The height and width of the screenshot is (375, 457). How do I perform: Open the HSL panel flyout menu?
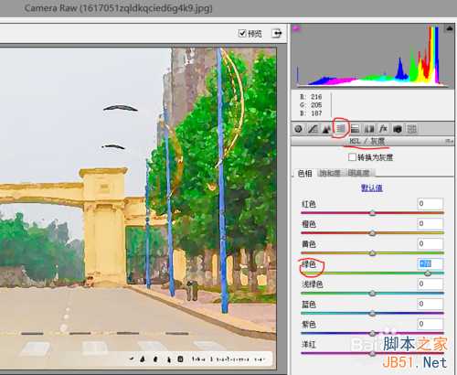coord(449,141)
